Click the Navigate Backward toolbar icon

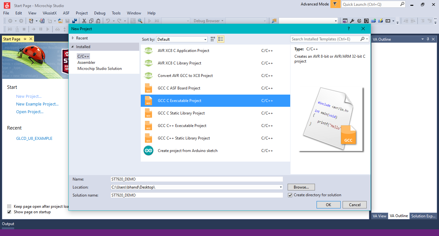point(10,21)
